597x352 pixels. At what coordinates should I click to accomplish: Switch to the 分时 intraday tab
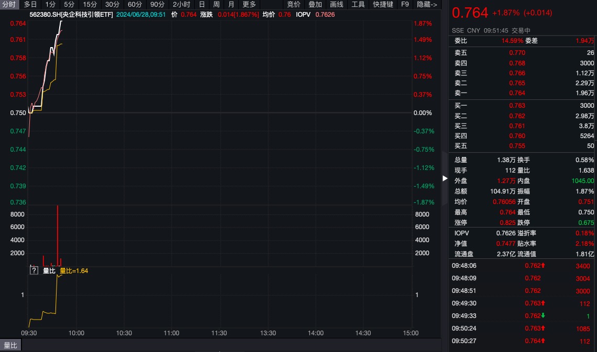tap(9, 4)
